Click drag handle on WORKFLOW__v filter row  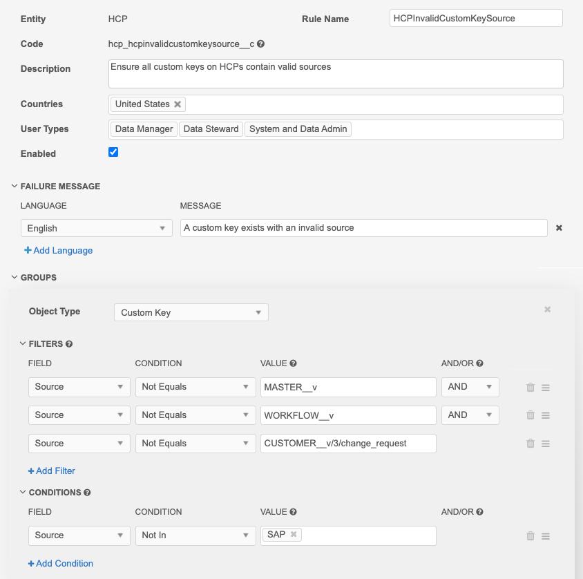pyautogui.click(x=546, y=416)
